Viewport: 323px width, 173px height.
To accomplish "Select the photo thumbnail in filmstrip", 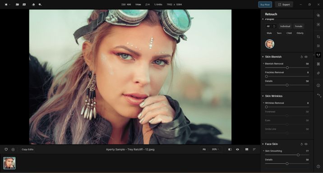I will click(9, 163).
